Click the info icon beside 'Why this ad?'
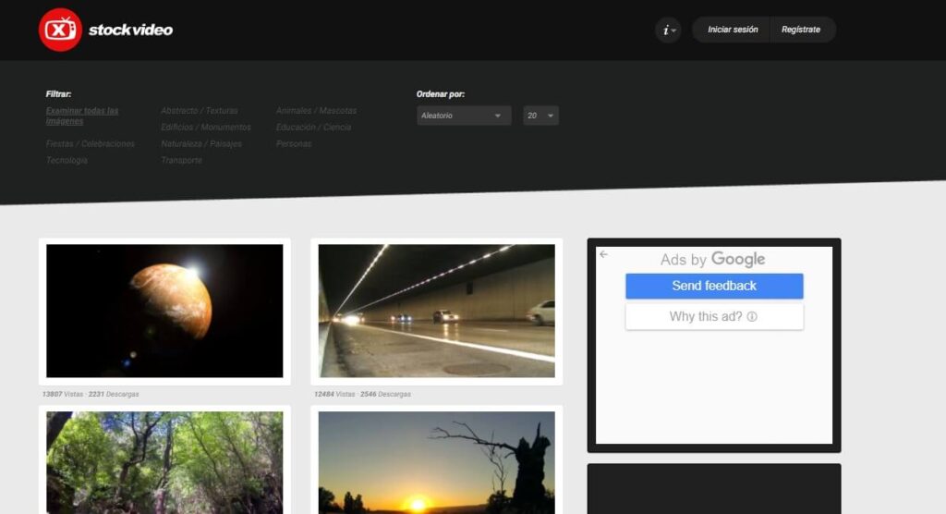The image size is (946, 514). [752, 317]
